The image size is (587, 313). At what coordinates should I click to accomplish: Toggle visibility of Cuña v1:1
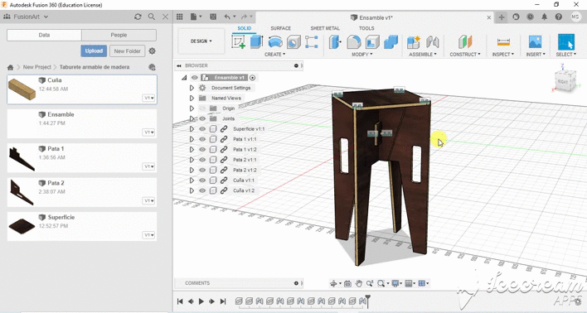click(x=202, y=181)
